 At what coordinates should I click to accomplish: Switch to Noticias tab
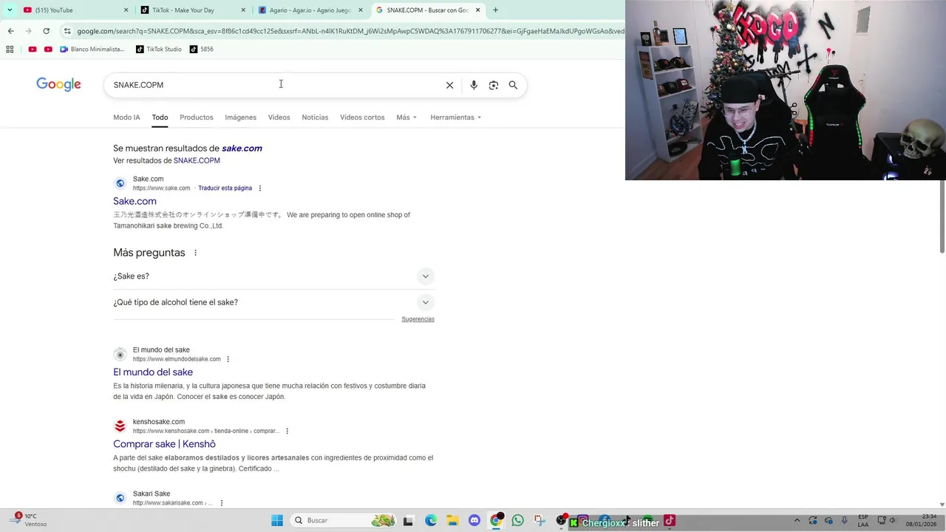click(315, 117)
